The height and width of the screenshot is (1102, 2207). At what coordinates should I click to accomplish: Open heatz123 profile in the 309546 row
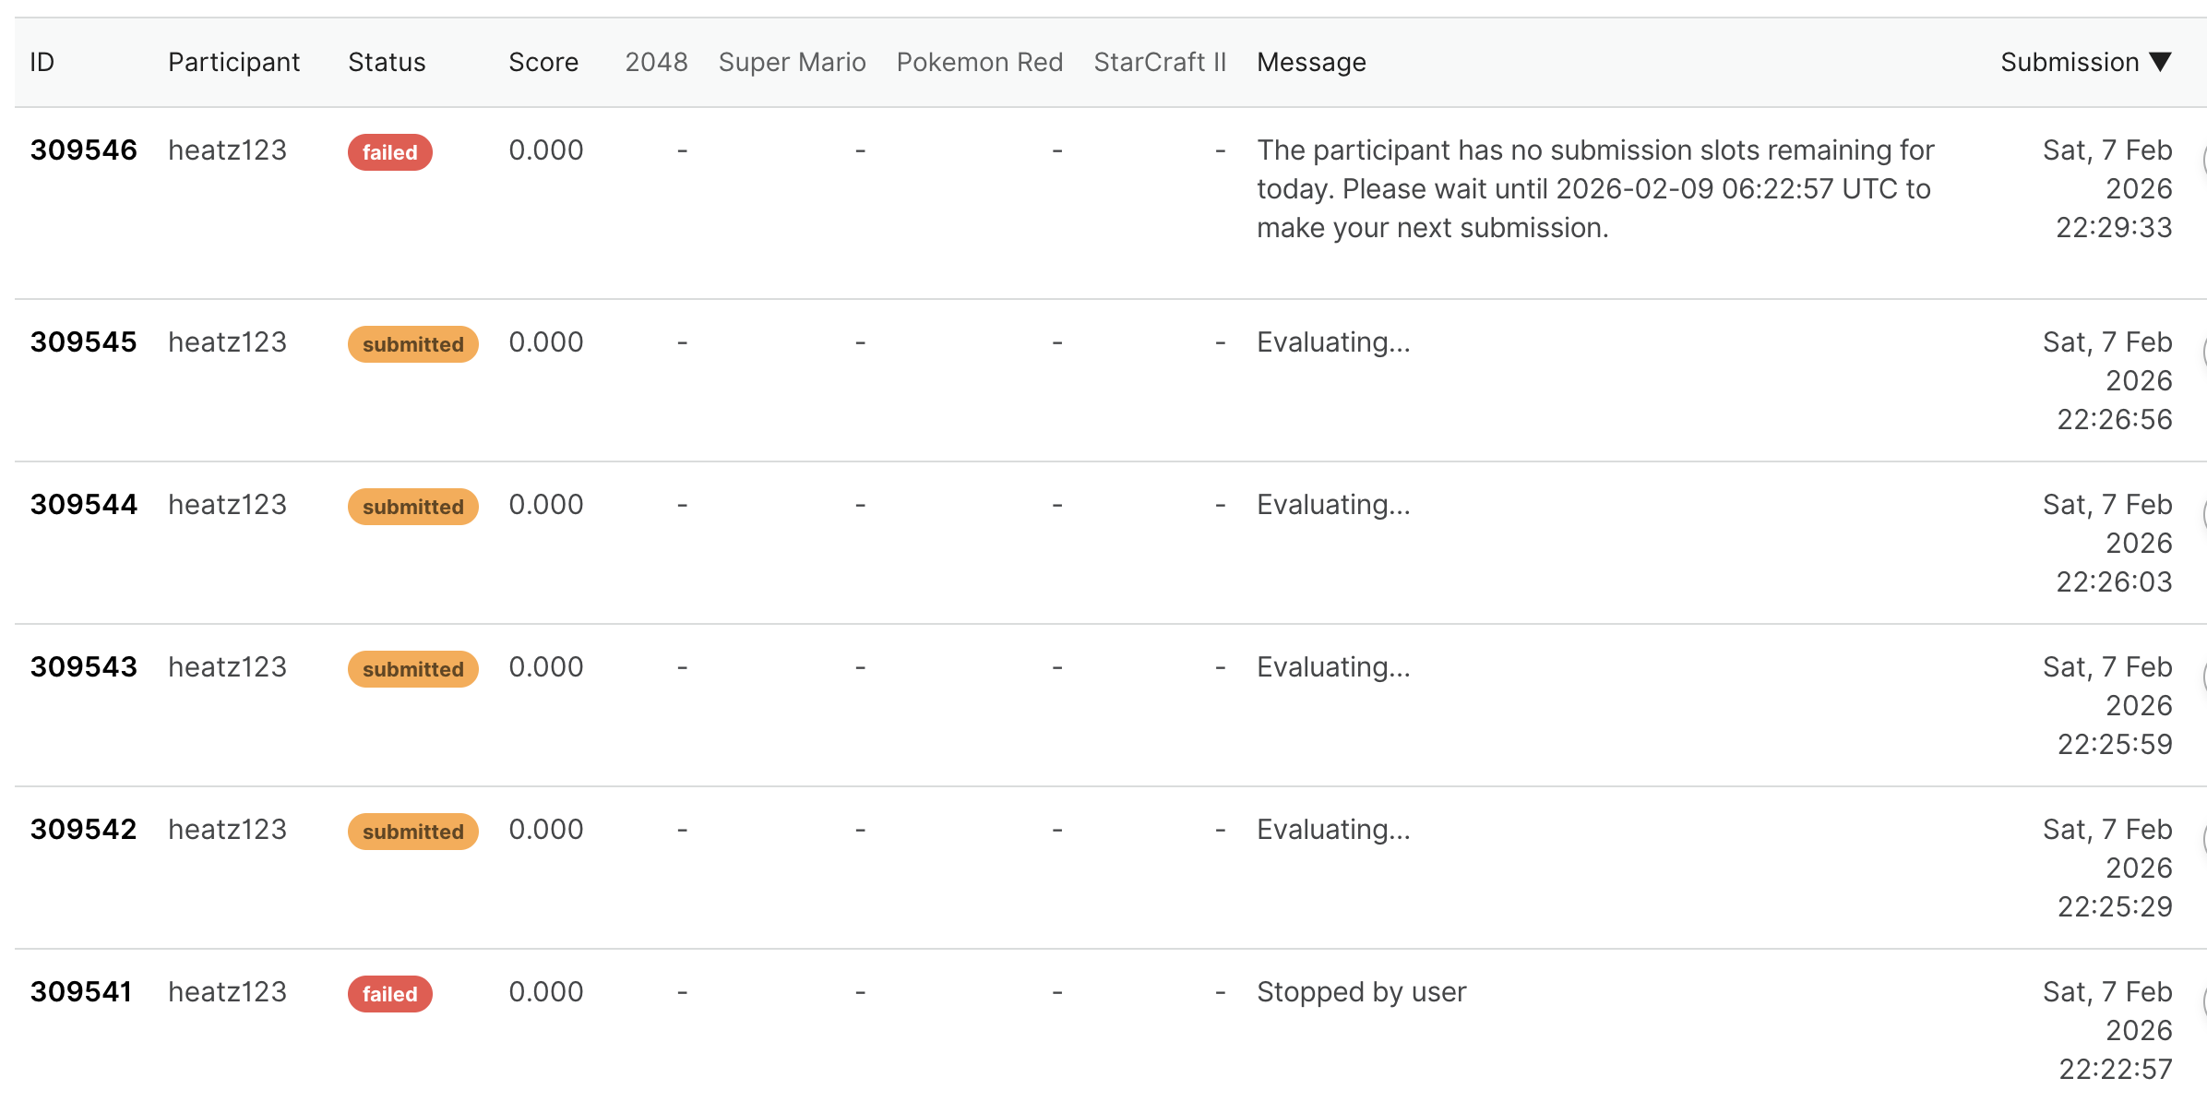tap(227, 150)
